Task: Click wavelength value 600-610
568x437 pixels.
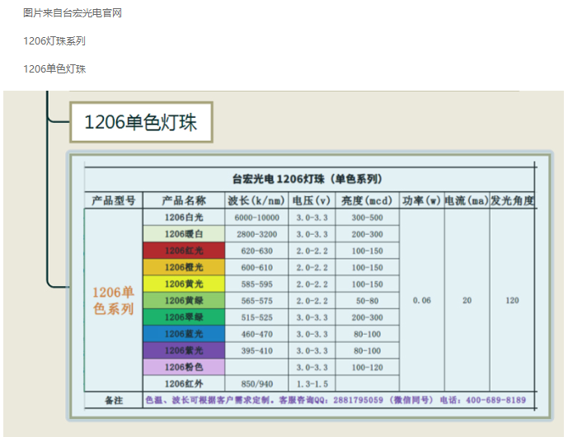Action: [x=257, y=268]
